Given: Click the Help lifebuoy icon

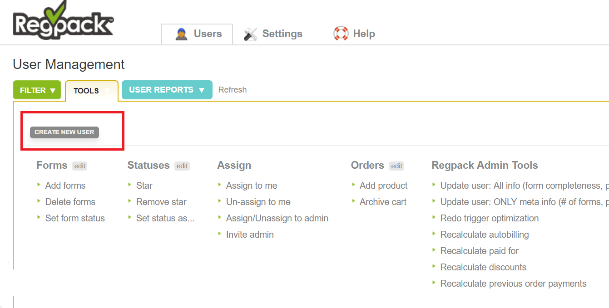Looking at the screenshot, I should click(x=341, y=34).
